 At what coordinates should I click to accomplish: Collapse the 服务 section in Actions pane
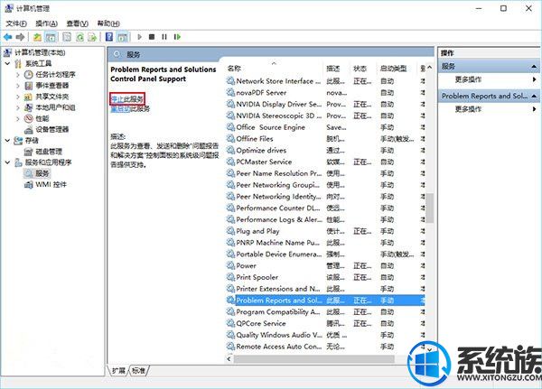(534, 66)
